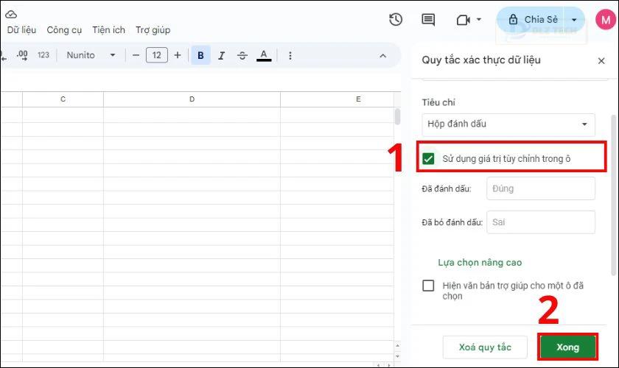
Task: Click the green Xong button
Action: 567,347
